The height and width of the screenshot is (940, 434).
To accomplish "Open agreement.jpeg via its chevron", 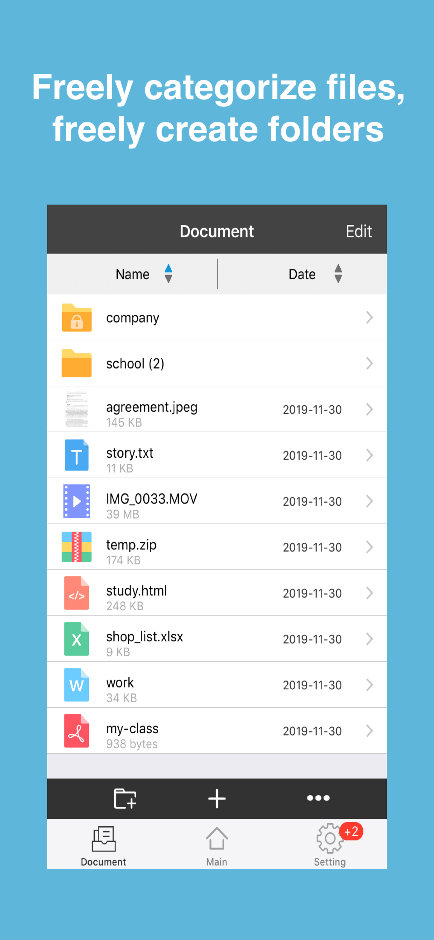I will pos(369,410).
